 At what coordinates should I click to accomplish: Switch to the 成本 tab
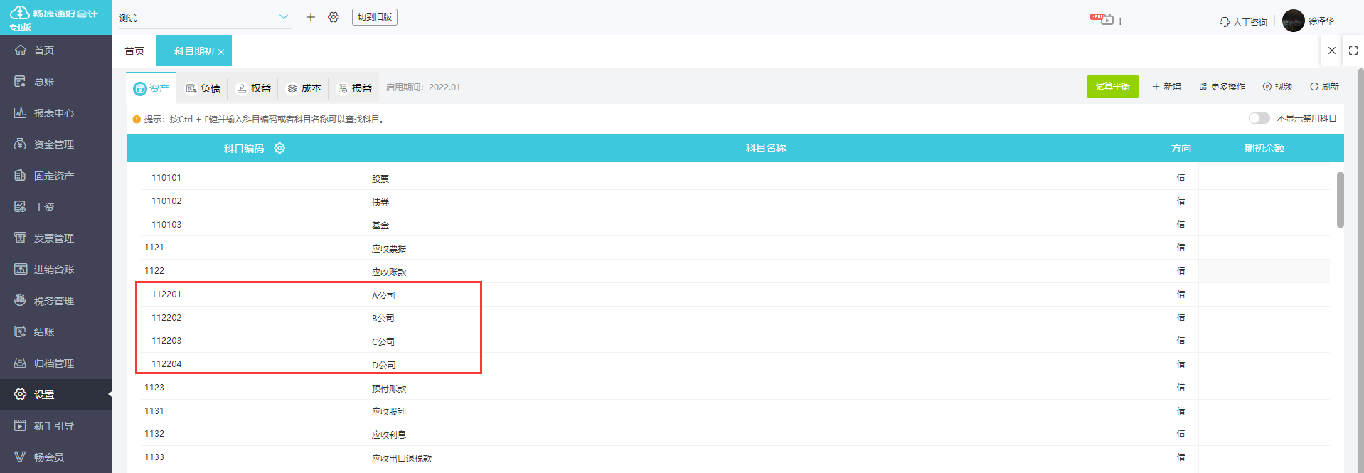point(304,88)
